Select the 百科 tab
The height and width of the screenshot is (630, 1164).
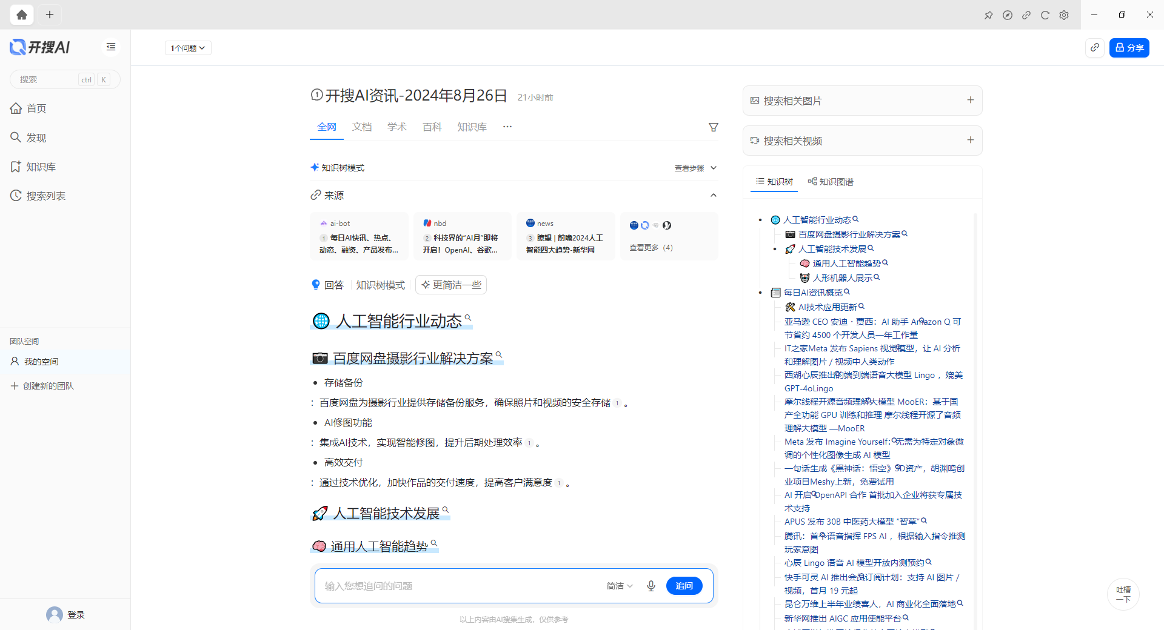tap(431, 127)
